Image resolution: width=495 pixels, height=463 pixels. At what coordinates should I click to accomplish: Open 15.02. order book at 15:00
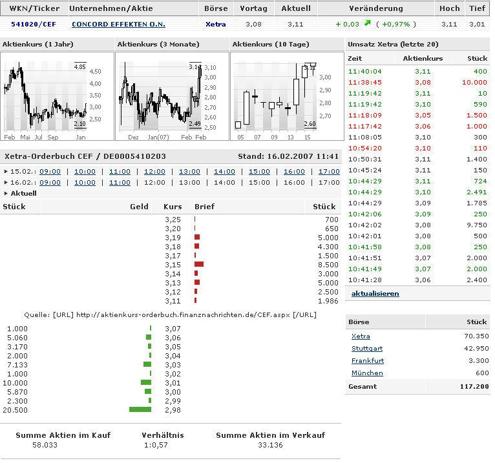click(259, 172)
